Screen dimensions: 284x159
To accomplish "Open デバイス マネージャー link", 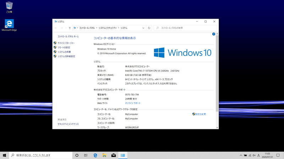I will (66, 43).
